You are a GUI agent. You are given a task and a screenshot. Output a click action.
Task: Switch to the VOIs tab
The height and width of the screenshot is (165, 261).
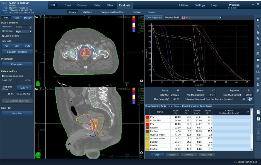pyautogui.click(x=17, y=18)
